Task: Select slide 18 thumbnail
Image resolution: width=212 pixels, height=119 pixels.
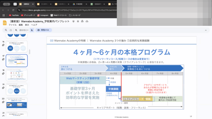Action: point(17,75)
